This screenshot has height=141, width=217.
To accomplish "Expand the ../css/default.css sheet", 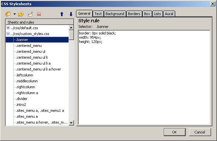I will pos(8,28).
